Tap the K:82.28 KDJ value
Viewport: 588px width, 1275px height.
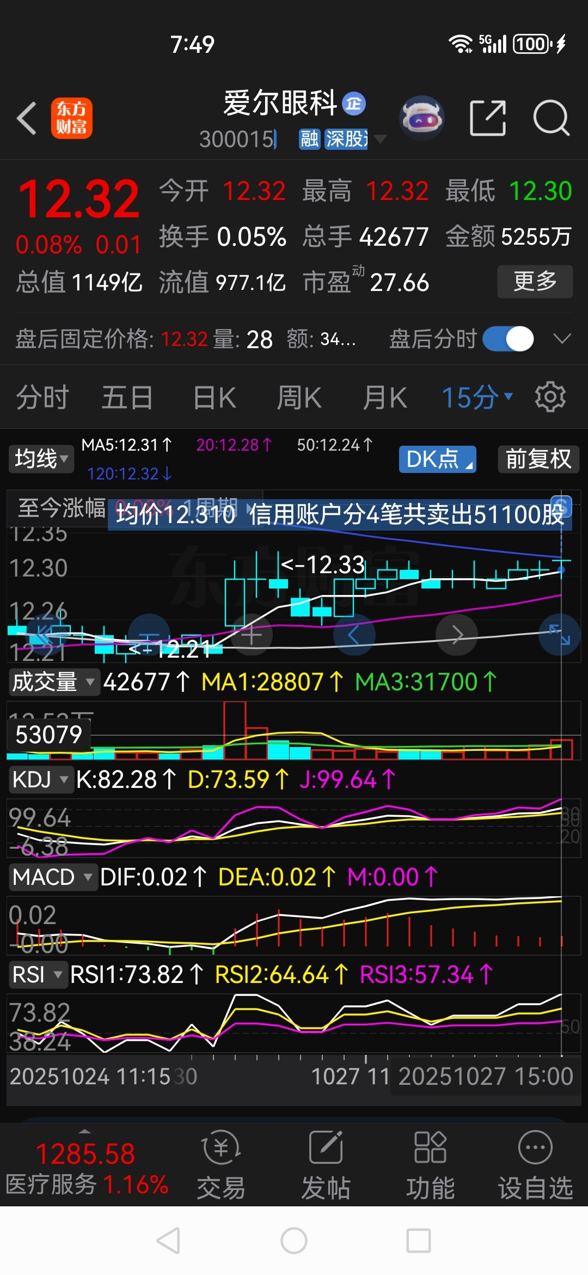[126, 779]
